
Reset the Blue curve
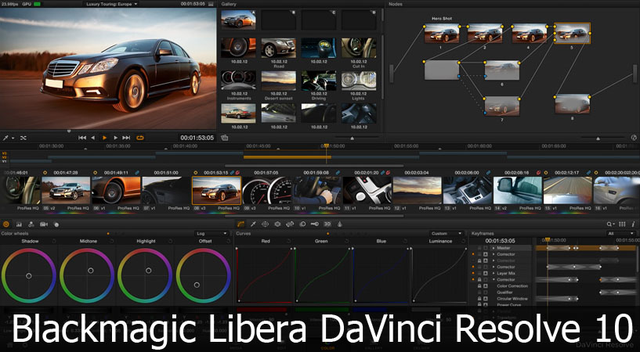click(x=405, y=241)
